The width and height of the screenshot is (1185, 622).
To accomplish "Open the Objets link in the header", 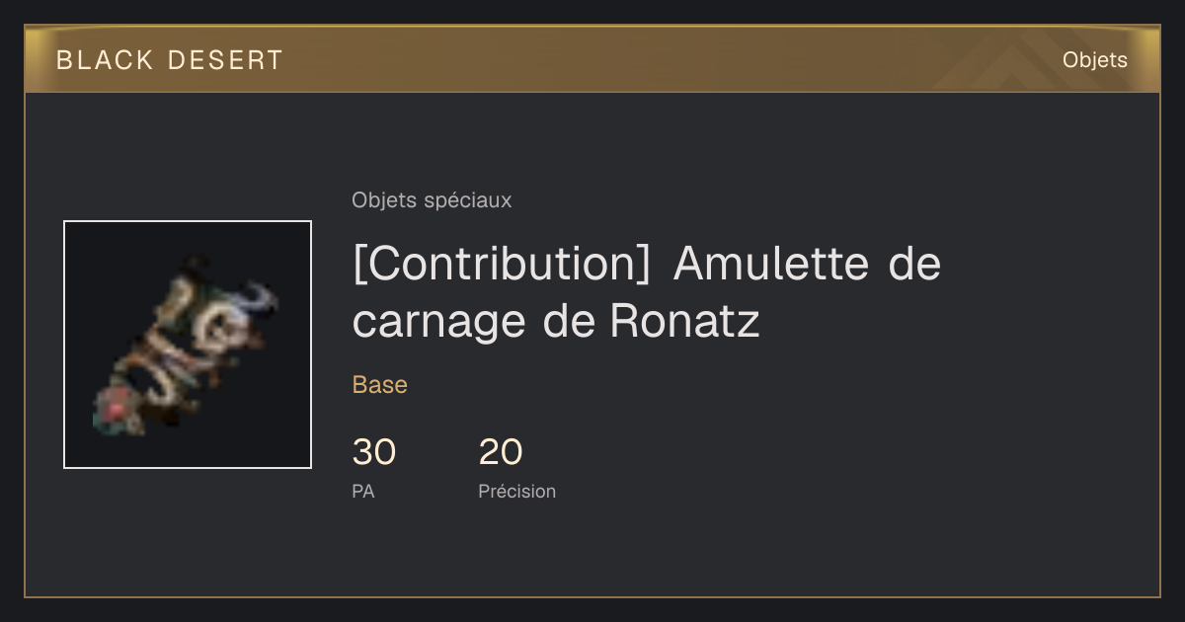I will pyautogui.click(x=1094, y=60).
